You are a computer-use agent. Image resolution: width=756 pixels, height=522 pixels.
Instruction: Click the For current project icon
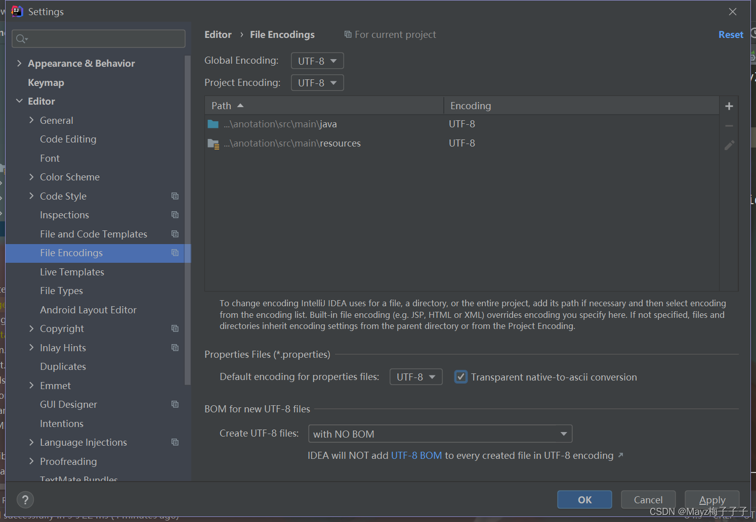pyautogui.click(x=348, y=34)
